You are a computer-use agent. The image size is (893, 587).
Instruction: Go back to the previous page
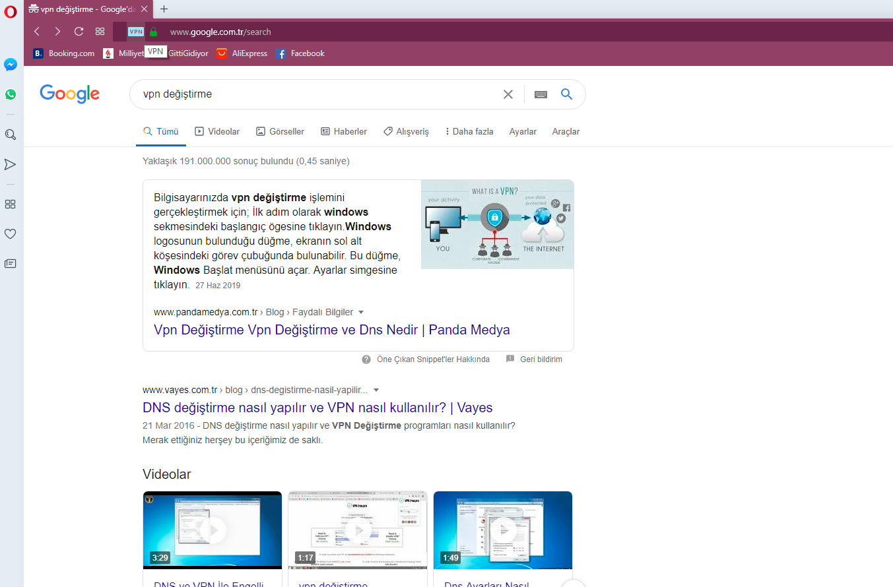[37, 32]
